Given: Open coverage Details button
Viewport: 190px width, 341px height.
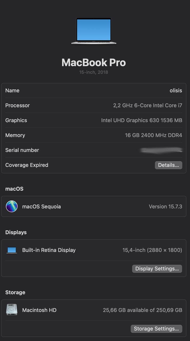Looking at the screenshot, I should [x=168, y=165].
